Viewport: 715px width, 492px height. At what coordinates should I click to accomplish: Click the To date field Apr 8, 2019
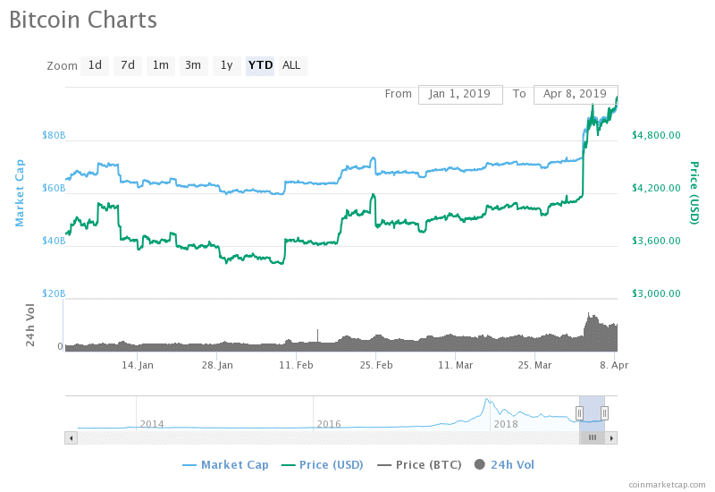point(576,95)
